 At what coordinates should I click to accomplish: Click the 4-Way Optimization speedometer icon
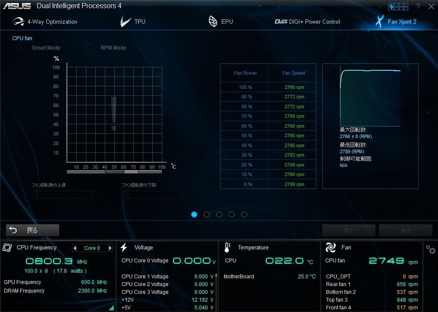tap(19, 22)
